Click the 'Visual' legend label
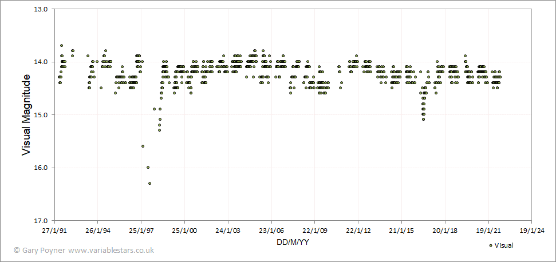The height and width of the screenshot is (262, 556). (x=504, y=245)
